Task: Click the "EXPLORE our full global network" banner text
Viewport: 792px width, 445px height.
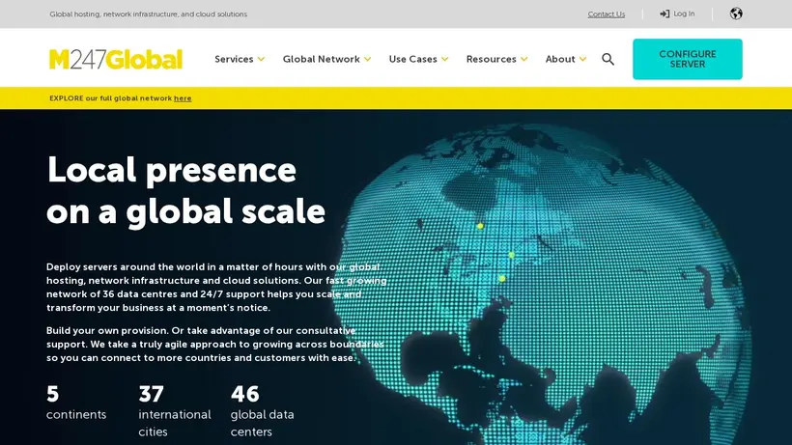Action: [111, 98]
